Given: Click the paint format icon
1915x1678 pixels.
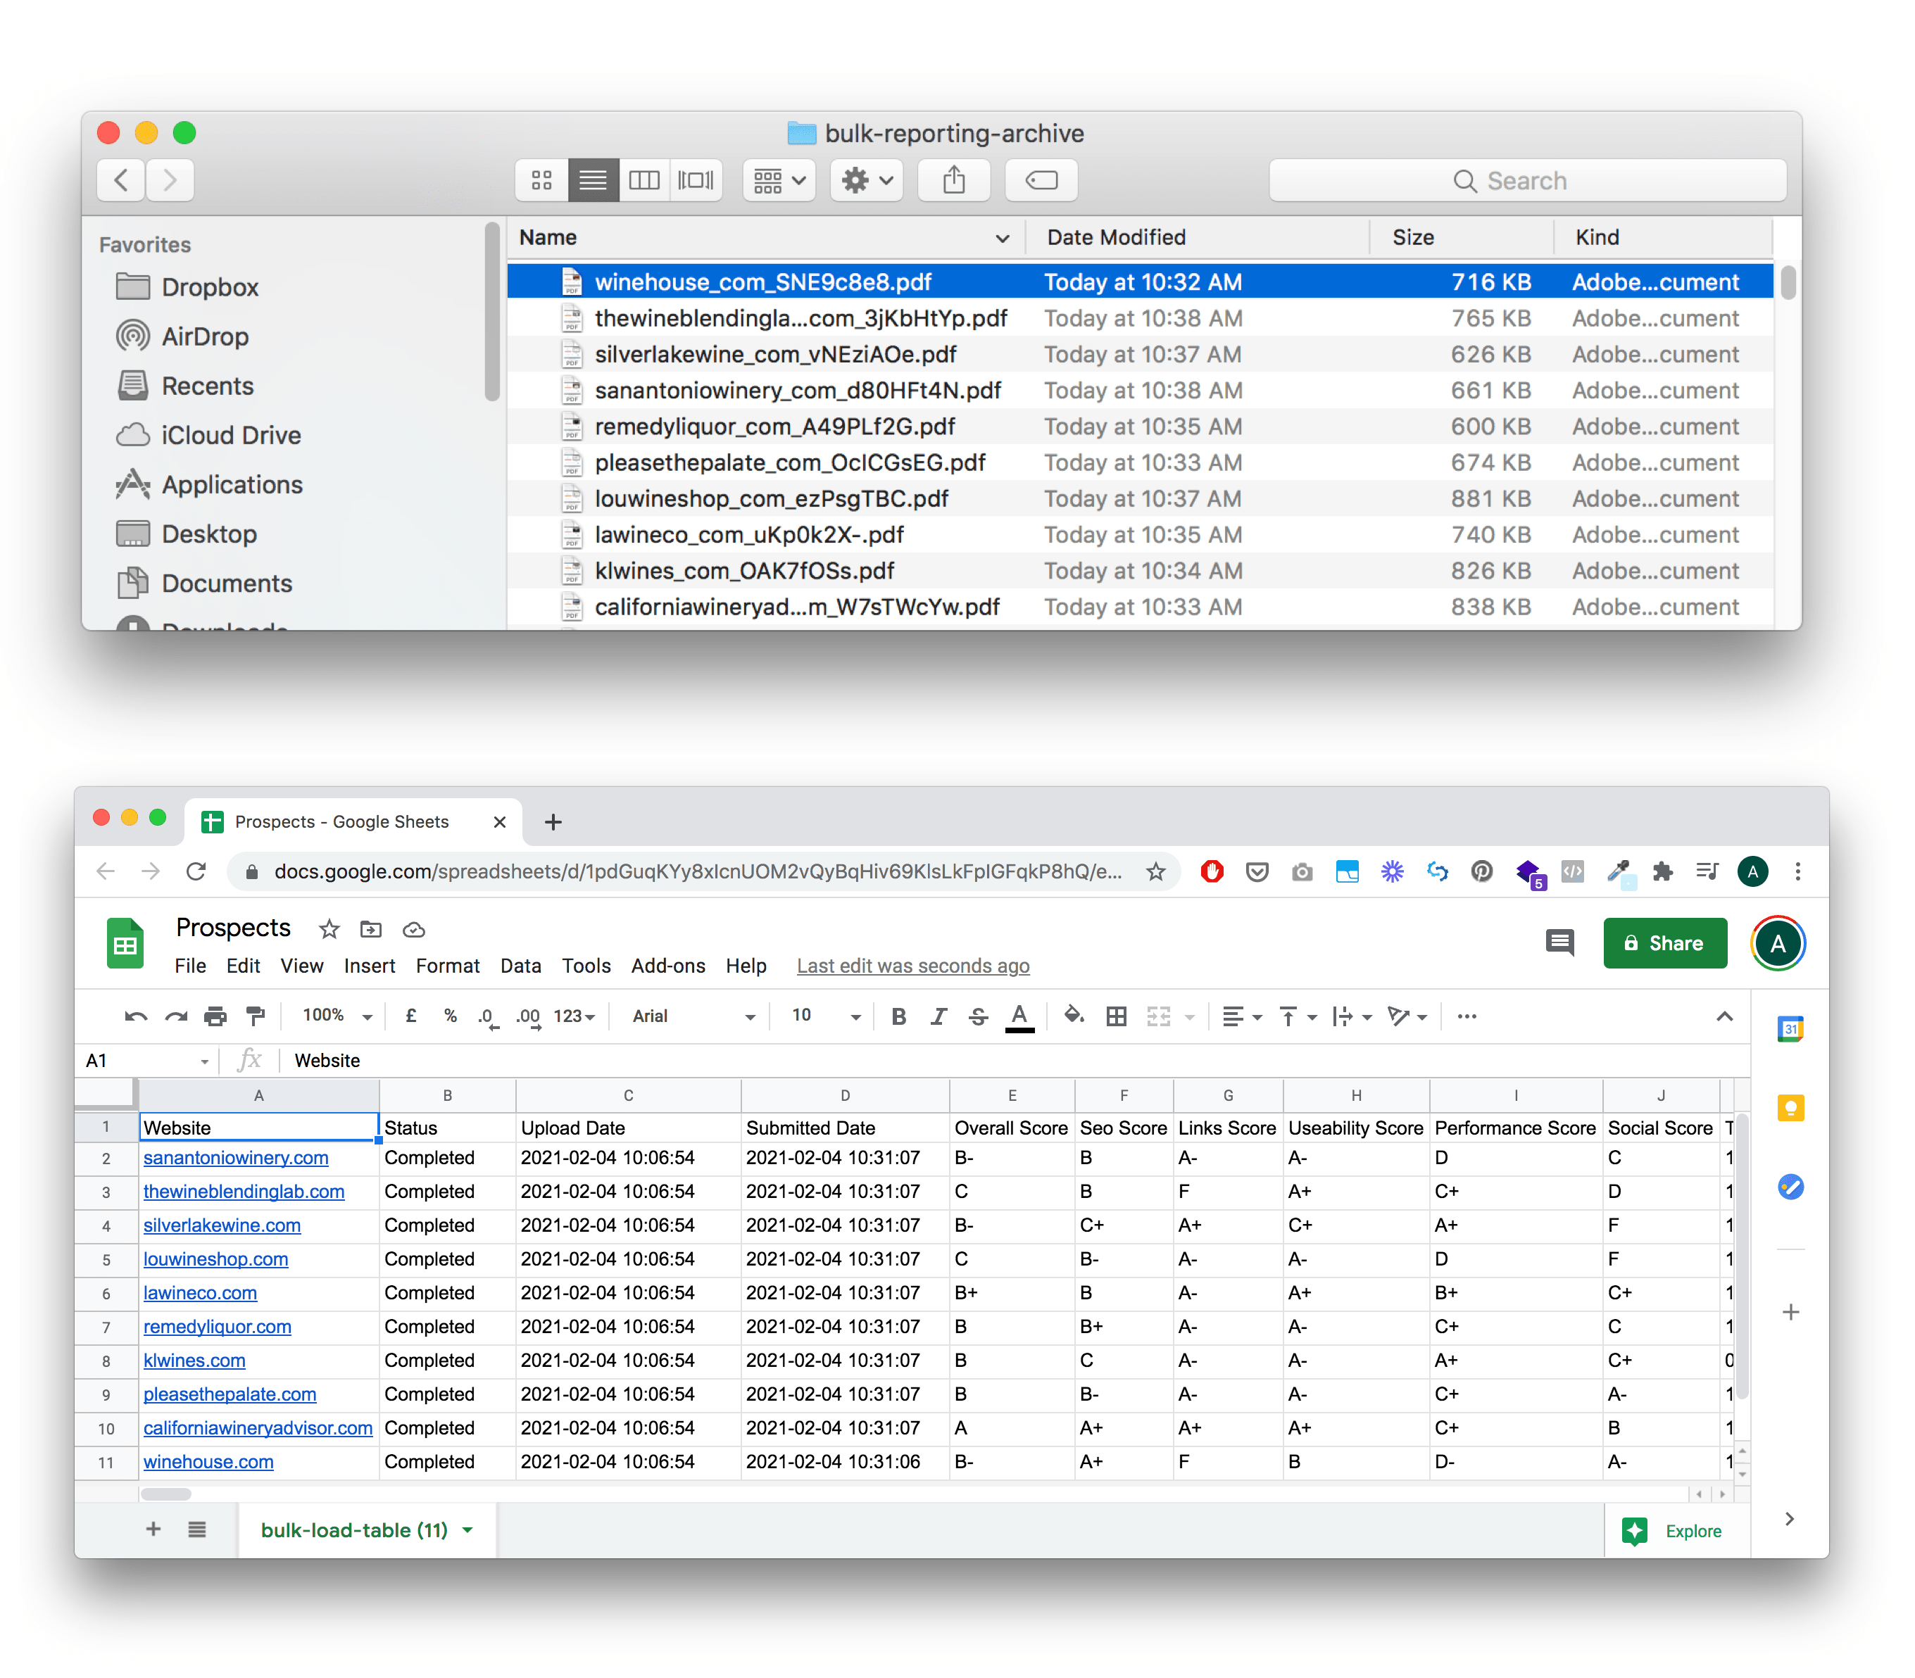Looking at the screenshot, I should click(255, 1016).
